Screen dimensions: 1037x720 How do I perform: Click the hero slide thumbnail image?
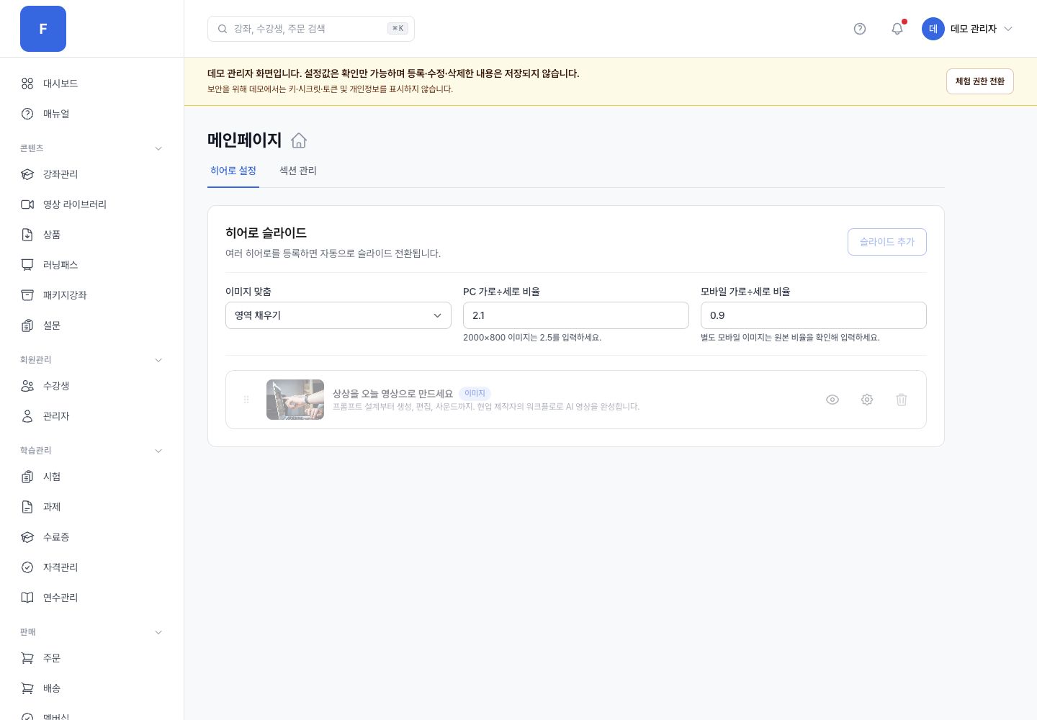point(295,400)
